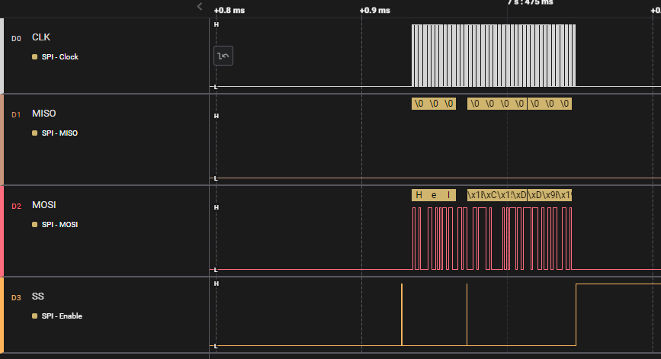Click the SPI - Enable analyzer square
Viewport: 661px width, 359px height.
(x=34, y=316)
